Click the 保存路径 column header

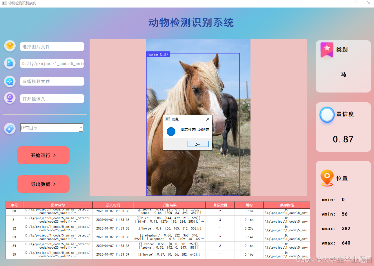[x=287, y=205]
